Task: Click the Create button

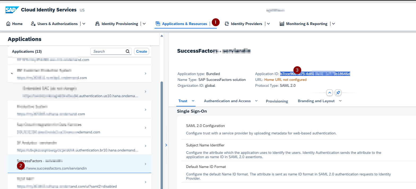Action: [x=142, y=51]
